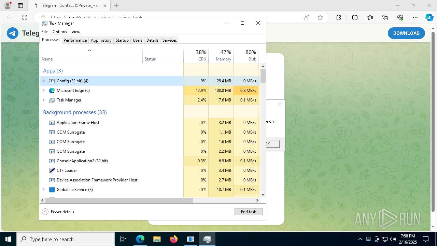This screenshot has width=437, height=246.
Task: Open Edge Favorites list icon
Action: [370, 17]
